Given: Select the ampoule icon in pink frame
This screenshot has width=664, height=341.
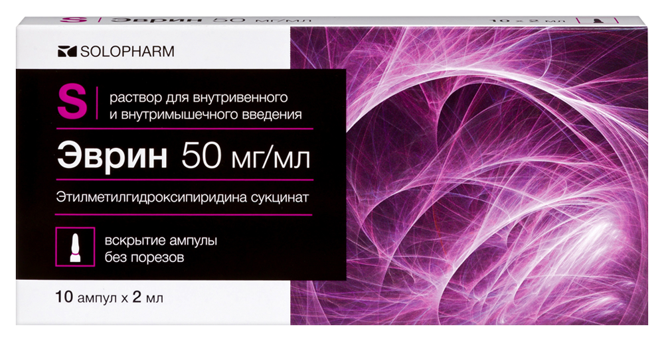Looking at the screenshot, I should click(x=73, y=246).
